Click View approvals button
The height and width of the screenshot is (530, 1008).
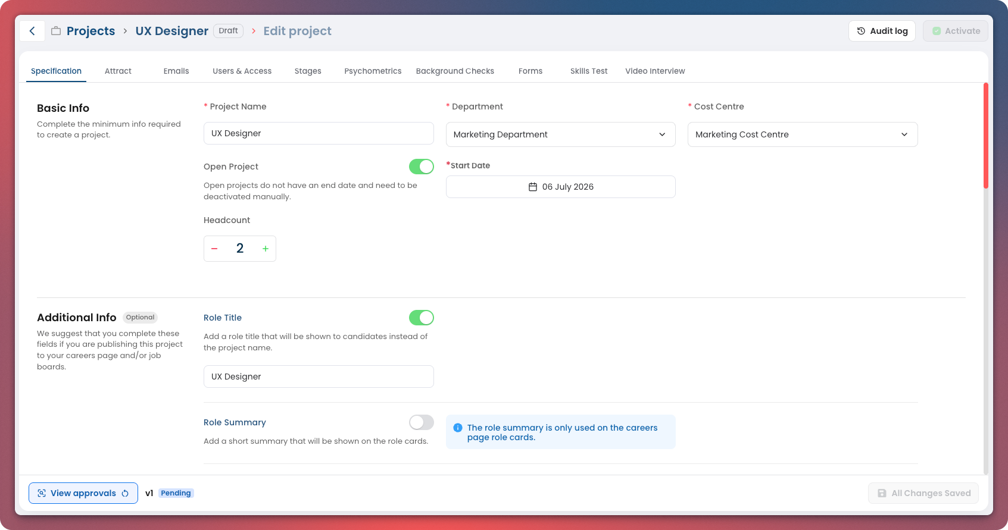[83, 493]
